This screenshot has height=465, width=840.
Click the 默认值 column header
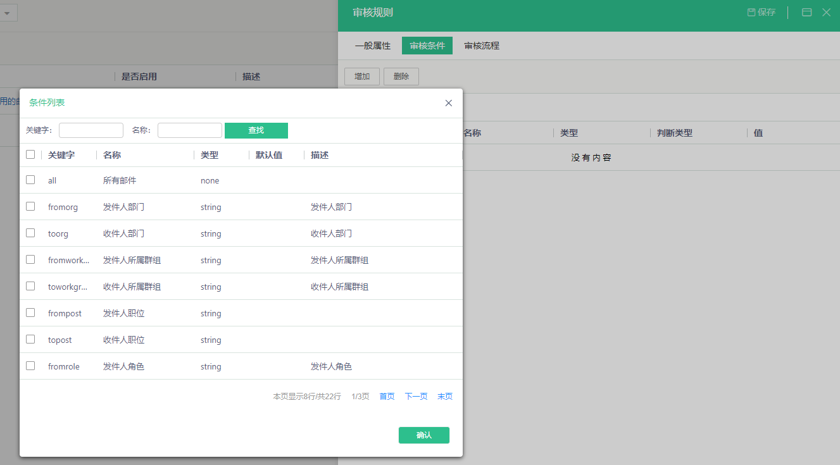tap(269, 155)
